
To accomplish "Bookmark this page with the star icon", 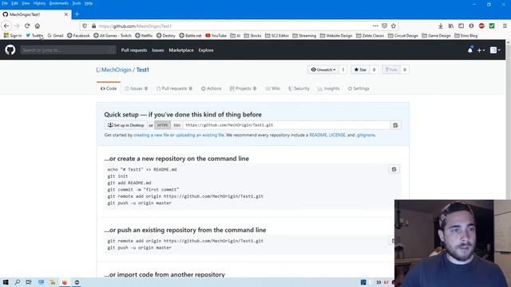I will coord(394,26).
